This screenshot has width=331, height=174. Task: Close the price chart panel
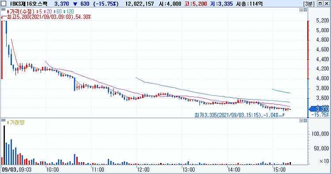(305, 10)
